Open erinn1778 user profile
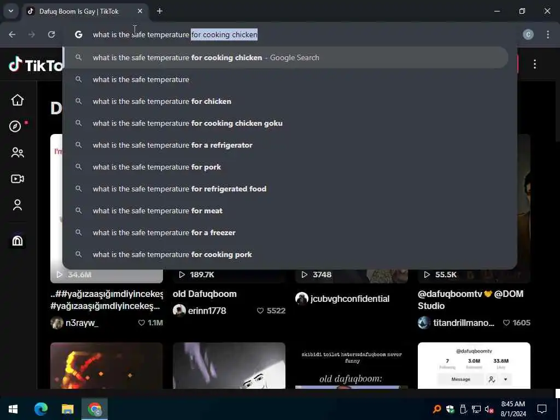 pyautogui.click(x=207, y=311)
